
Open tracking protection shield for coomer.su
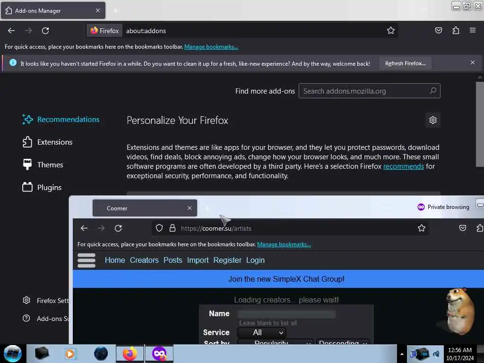(159, 228)
